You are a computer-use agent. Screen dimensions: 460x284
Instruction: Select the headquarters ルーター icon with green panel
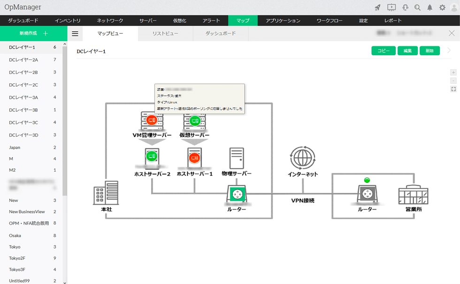point(237,194)
